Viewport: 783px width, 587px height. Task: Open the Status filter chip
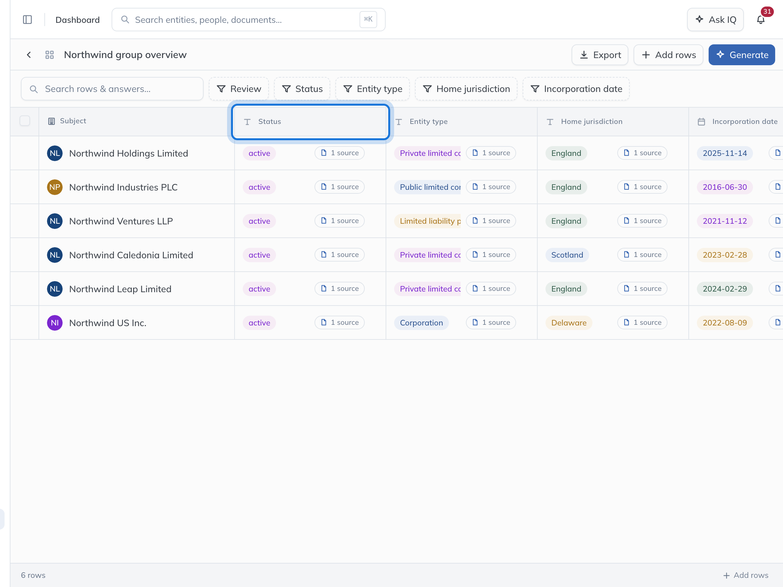pos(302,89)
